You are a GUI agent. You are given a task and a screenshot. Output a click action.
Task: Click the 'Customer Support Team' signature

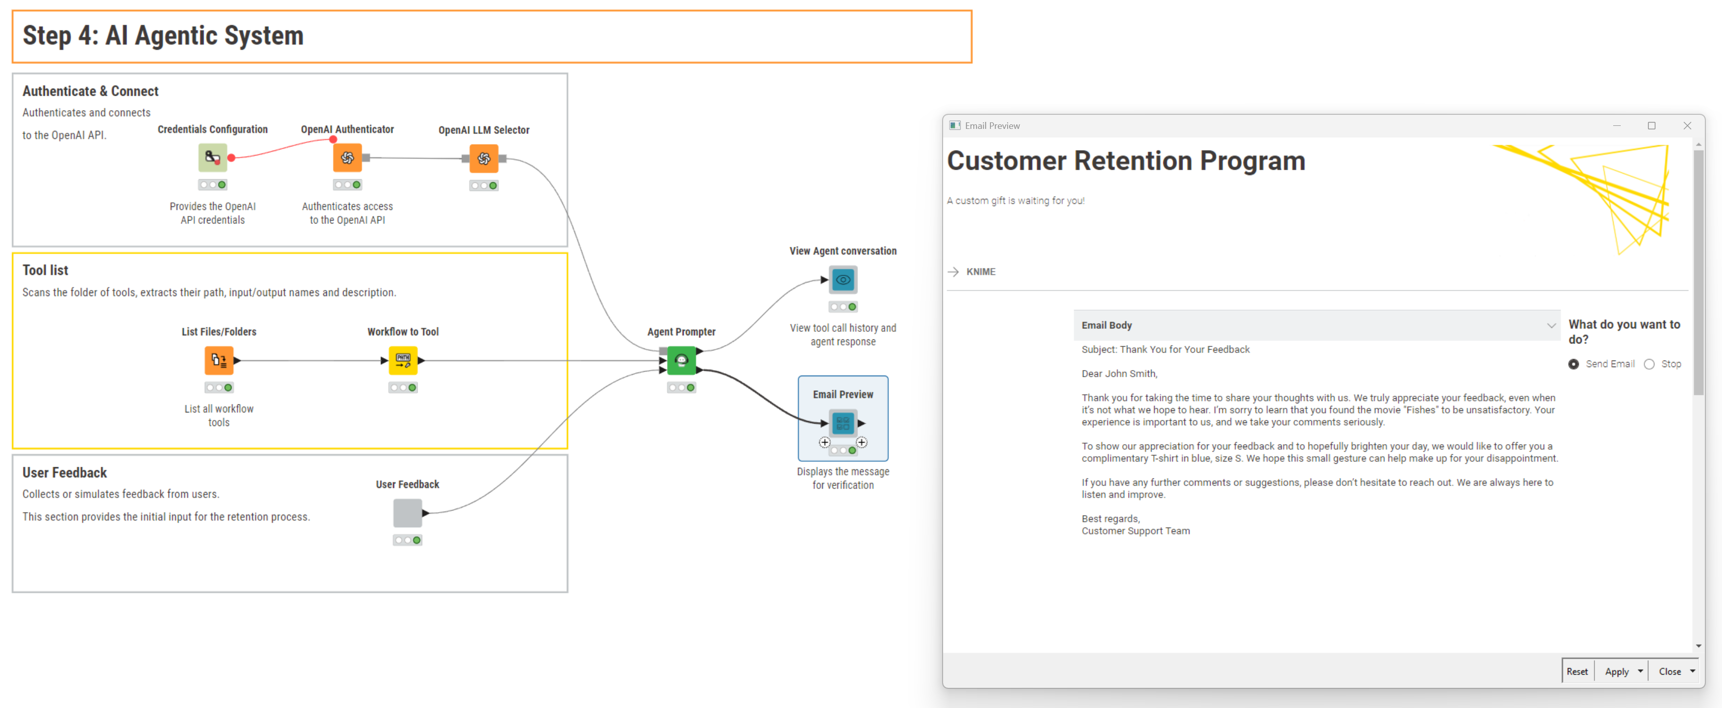[1136, 531]
